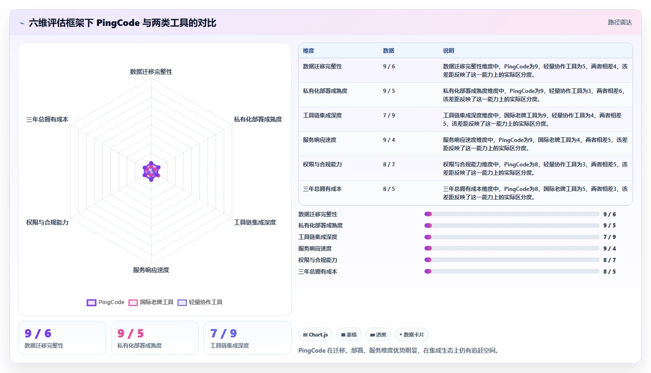
Task: Toggle the PingCode series in the radar legend
Action: (x=106, y=302)
